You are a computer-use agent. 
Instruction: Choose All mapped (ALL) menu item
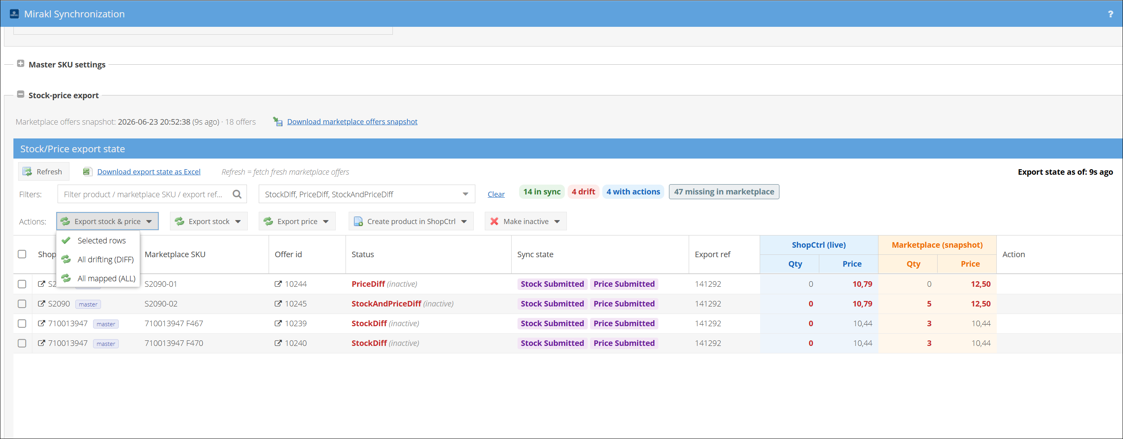98,278
